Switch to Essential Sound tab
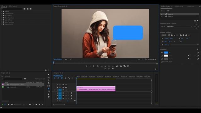 coord(179,7)
